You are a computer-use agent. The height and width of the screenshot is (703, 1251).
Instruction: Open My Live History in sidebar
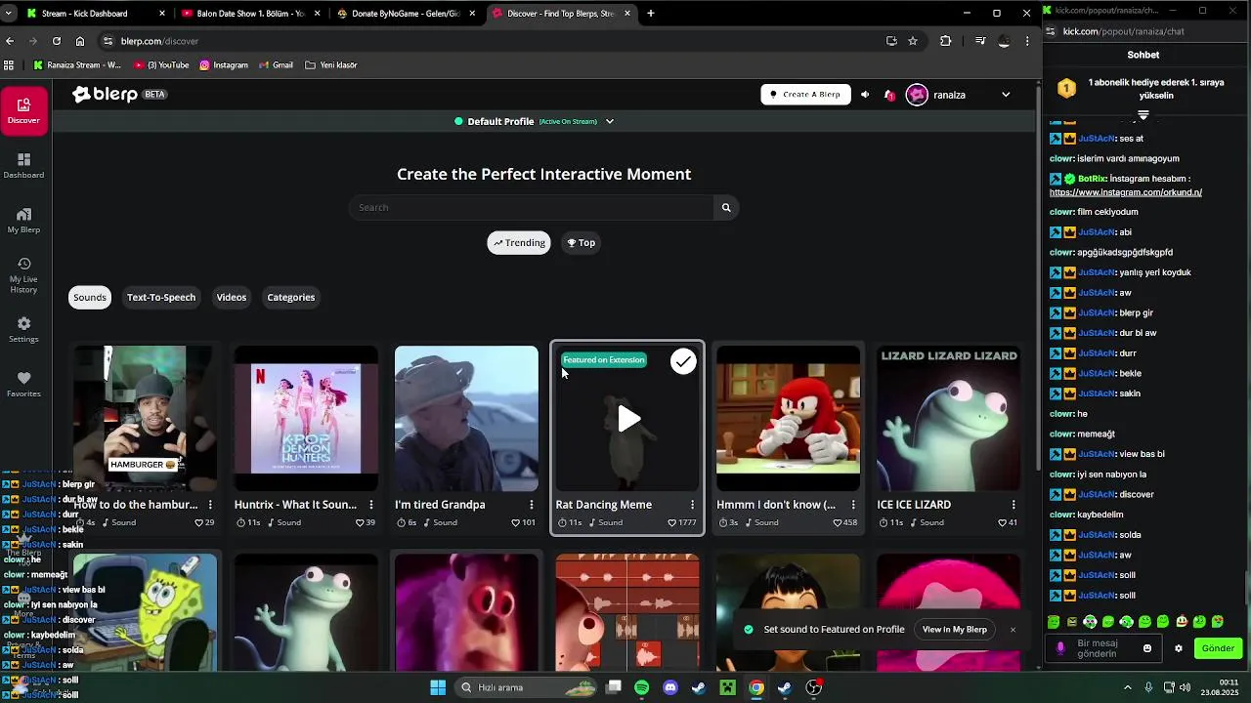pos(23,275)
